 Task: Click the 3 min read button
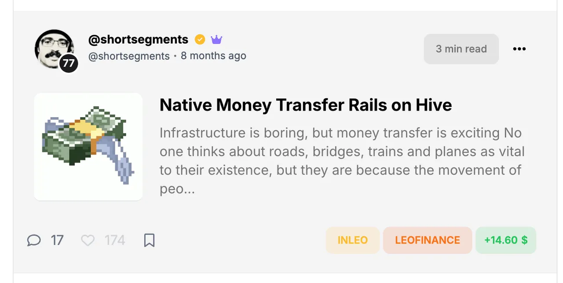click(x=461, y=49)
